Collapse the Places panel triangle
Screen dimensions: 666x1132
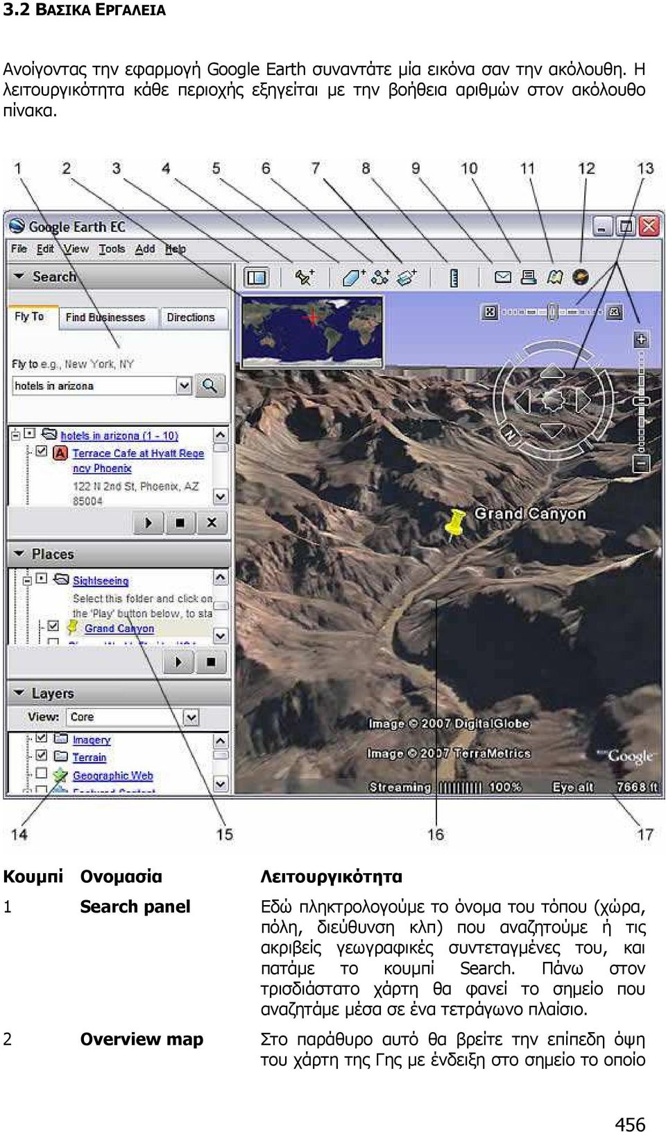click(19, 553)
